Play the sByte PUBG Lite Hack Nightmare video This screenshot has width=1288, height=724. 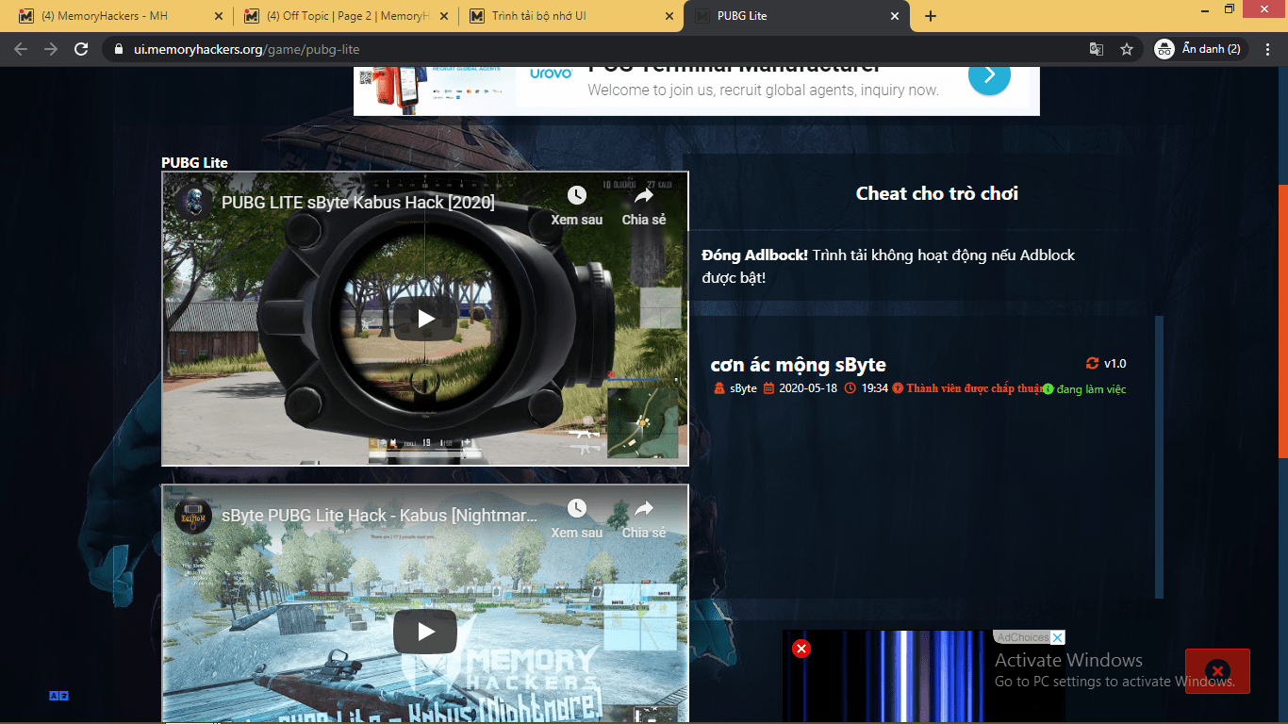pyautogui.click(x=425, y=632)
